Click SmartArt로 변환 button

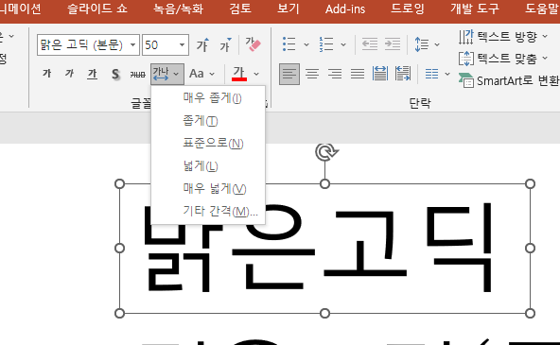509,81
